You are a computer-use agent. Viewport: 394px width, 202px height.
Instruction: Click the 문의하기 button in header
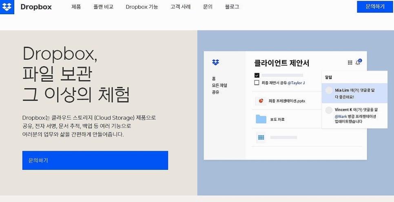click(375, 7)
